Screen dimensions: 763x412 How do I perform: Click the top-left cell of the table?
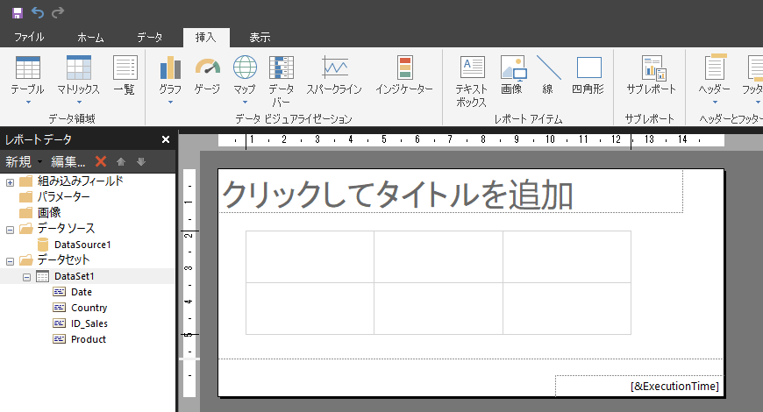pyautogui.click(x=310, y=257)
